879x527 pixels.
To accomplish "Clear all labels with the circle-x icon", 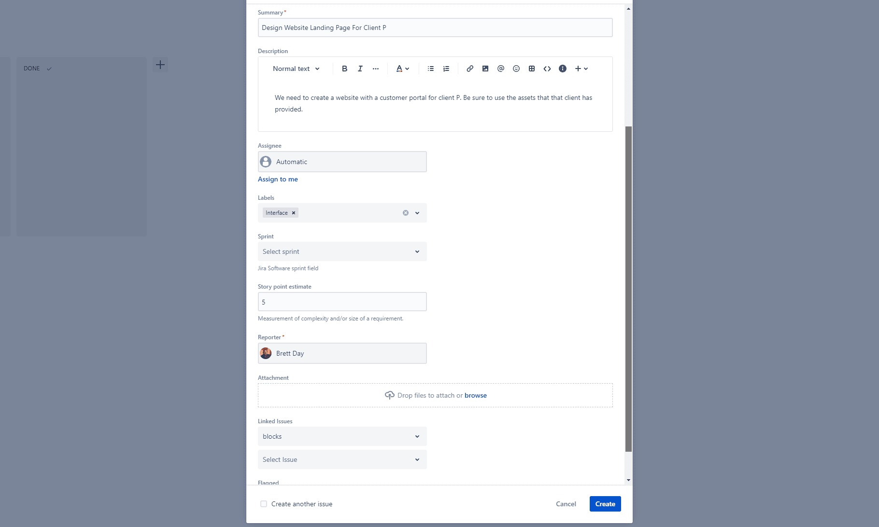I will pos(405,213).
